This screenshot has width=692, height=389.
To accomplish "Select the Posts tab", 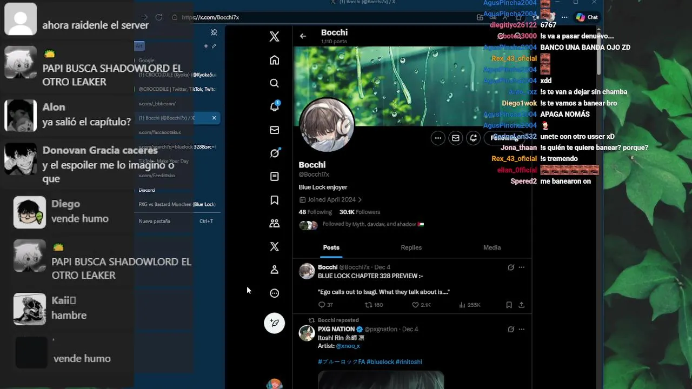I will (331, 247).
